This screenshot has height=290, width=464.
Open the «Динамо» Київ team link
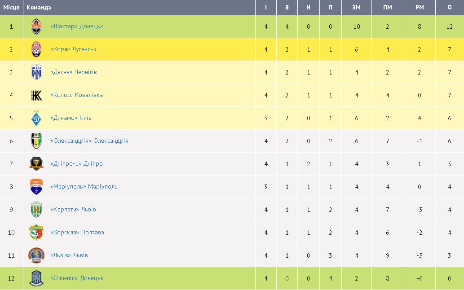(x=71, y=118)
